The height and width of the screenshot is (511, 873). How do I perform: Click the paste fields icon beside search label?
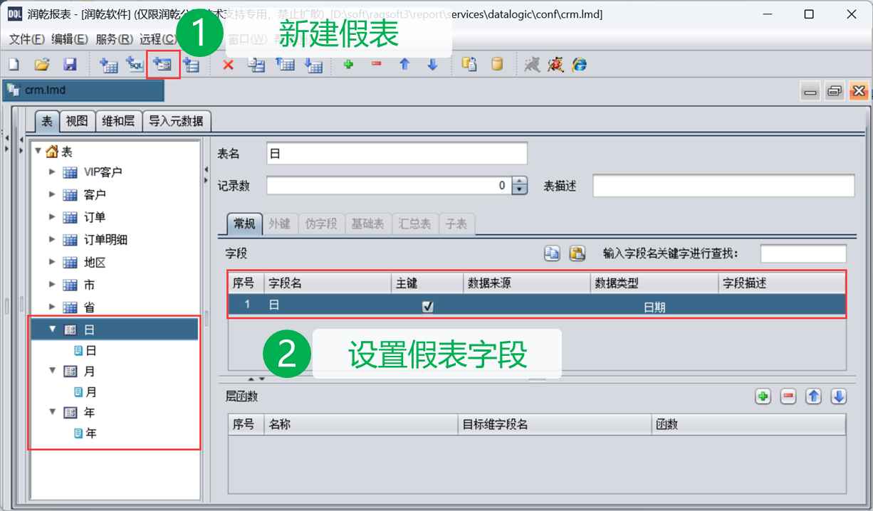[x=577, y=253]
